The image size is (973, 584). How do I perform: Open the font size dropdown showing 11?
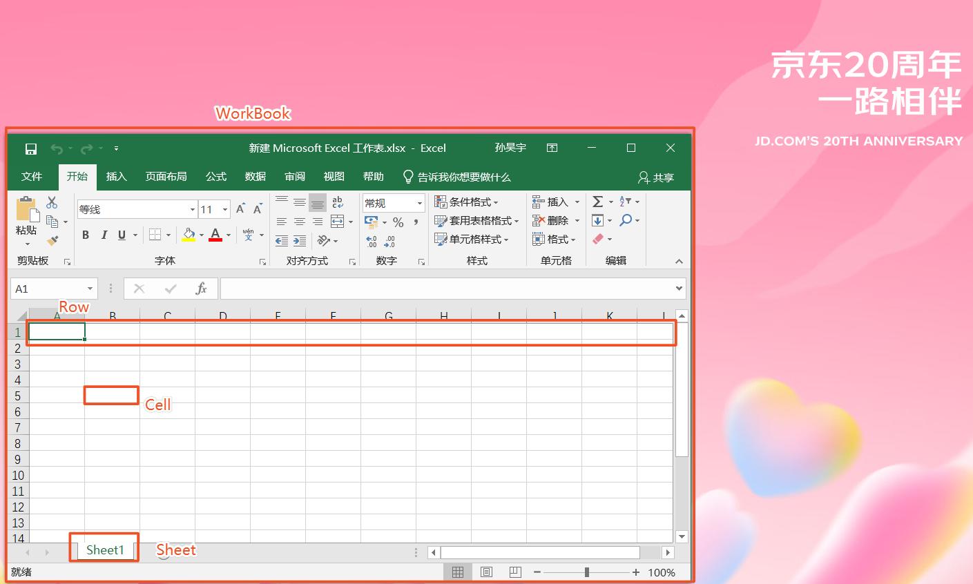click(224, 208)
